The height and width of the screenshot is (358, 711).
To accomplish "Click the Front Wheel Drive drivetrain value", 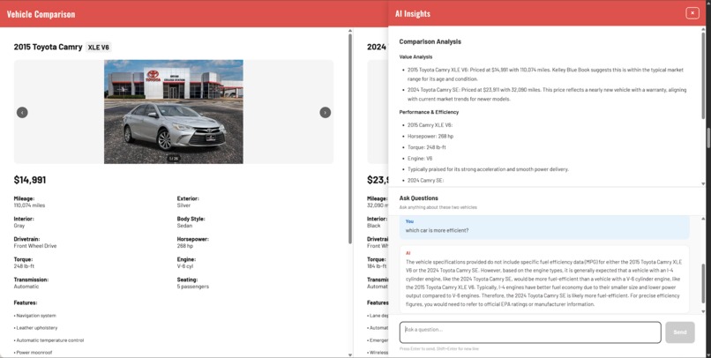I will (35, 246).
